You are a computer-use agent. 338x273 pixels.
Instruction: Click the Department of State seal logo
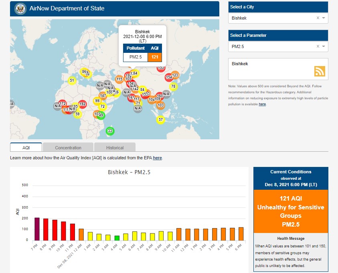(20, 8)
